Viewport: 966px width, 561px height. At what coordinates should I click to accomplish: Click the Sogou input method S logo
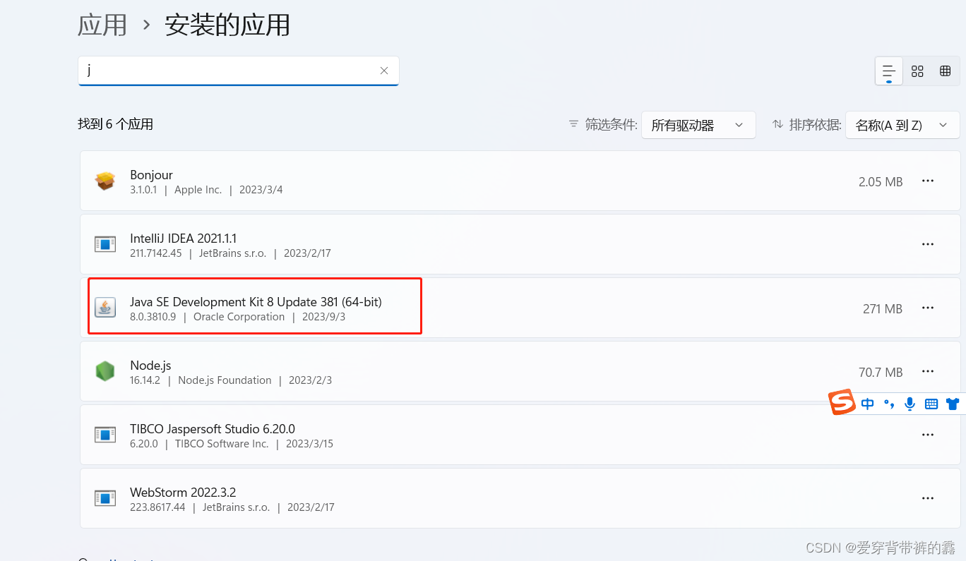(842, 403)
